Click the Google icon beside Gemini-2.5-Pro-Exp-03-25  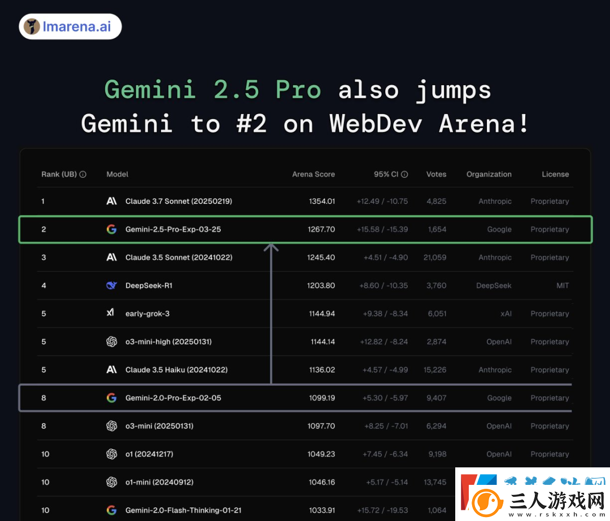click(x=112, y=229)
